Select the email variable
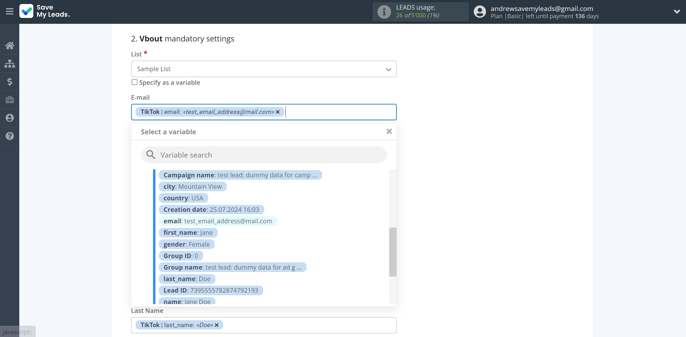 point(218,221)
